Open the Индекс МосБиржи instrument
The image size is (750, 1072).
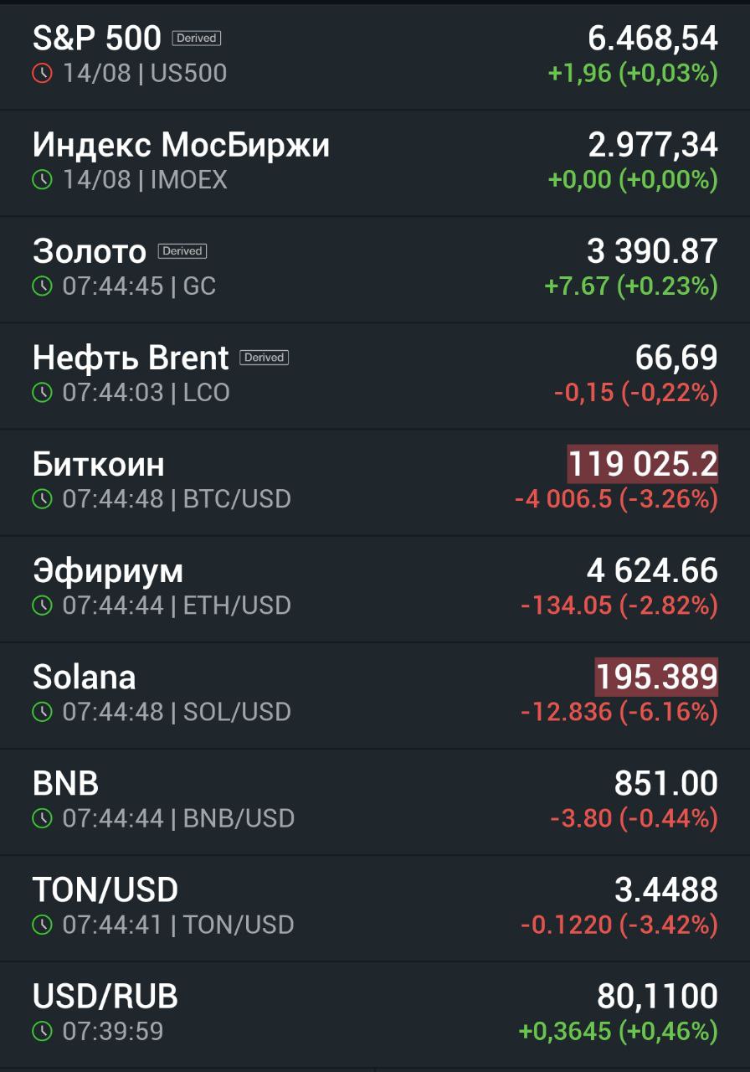375,163
